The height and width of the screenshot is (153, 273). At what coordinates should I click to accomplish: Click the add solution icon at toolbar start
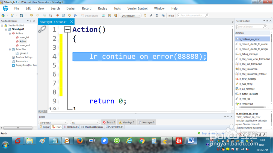pyautogui.click(x=3, y=16)
